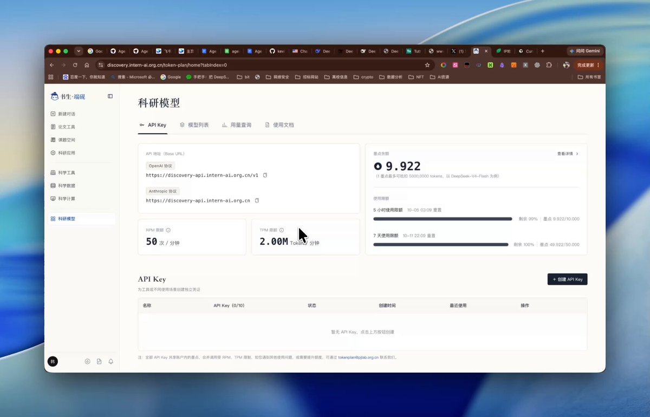Create a new API Key

(567, 279)
